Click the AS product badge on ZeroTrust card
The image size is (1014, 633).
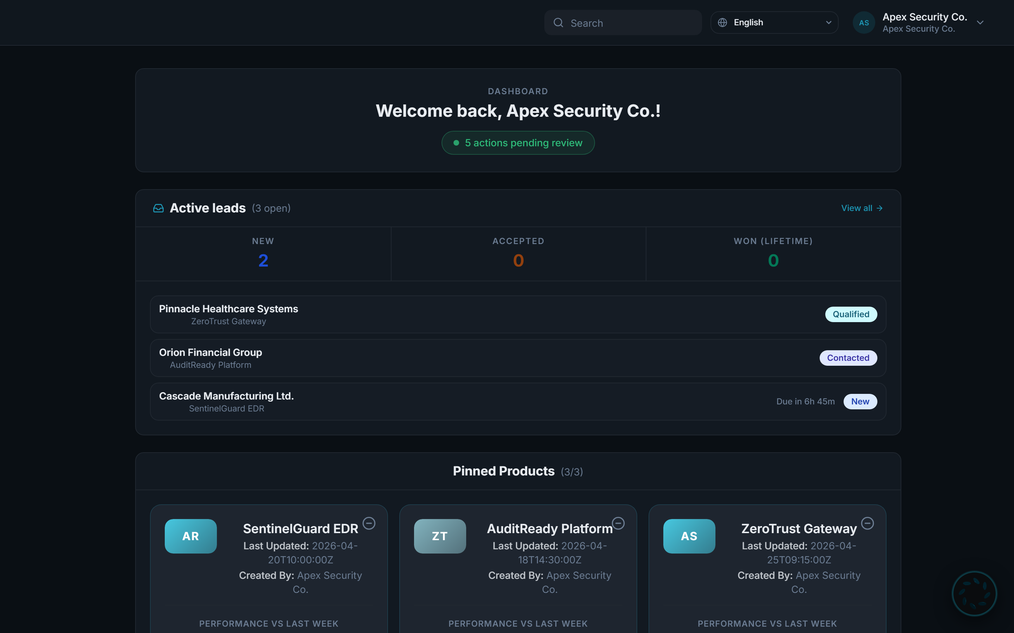click(x=689, y=536)
